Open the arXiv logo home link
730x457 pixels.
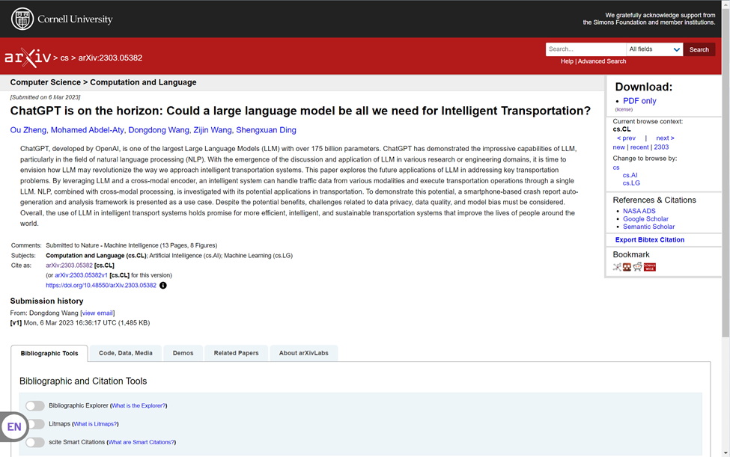[28, 58]
